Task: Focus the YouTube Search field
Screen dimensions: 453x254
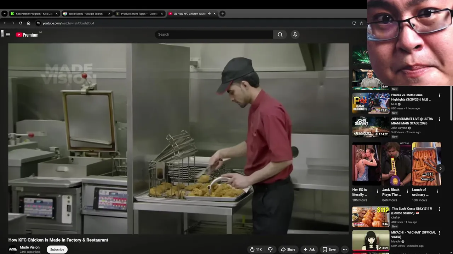Action: coord(214,35)
